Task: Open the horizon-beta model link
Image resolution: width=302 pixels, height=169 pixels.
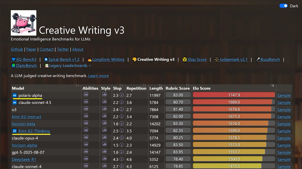Action: click(23, 124)
